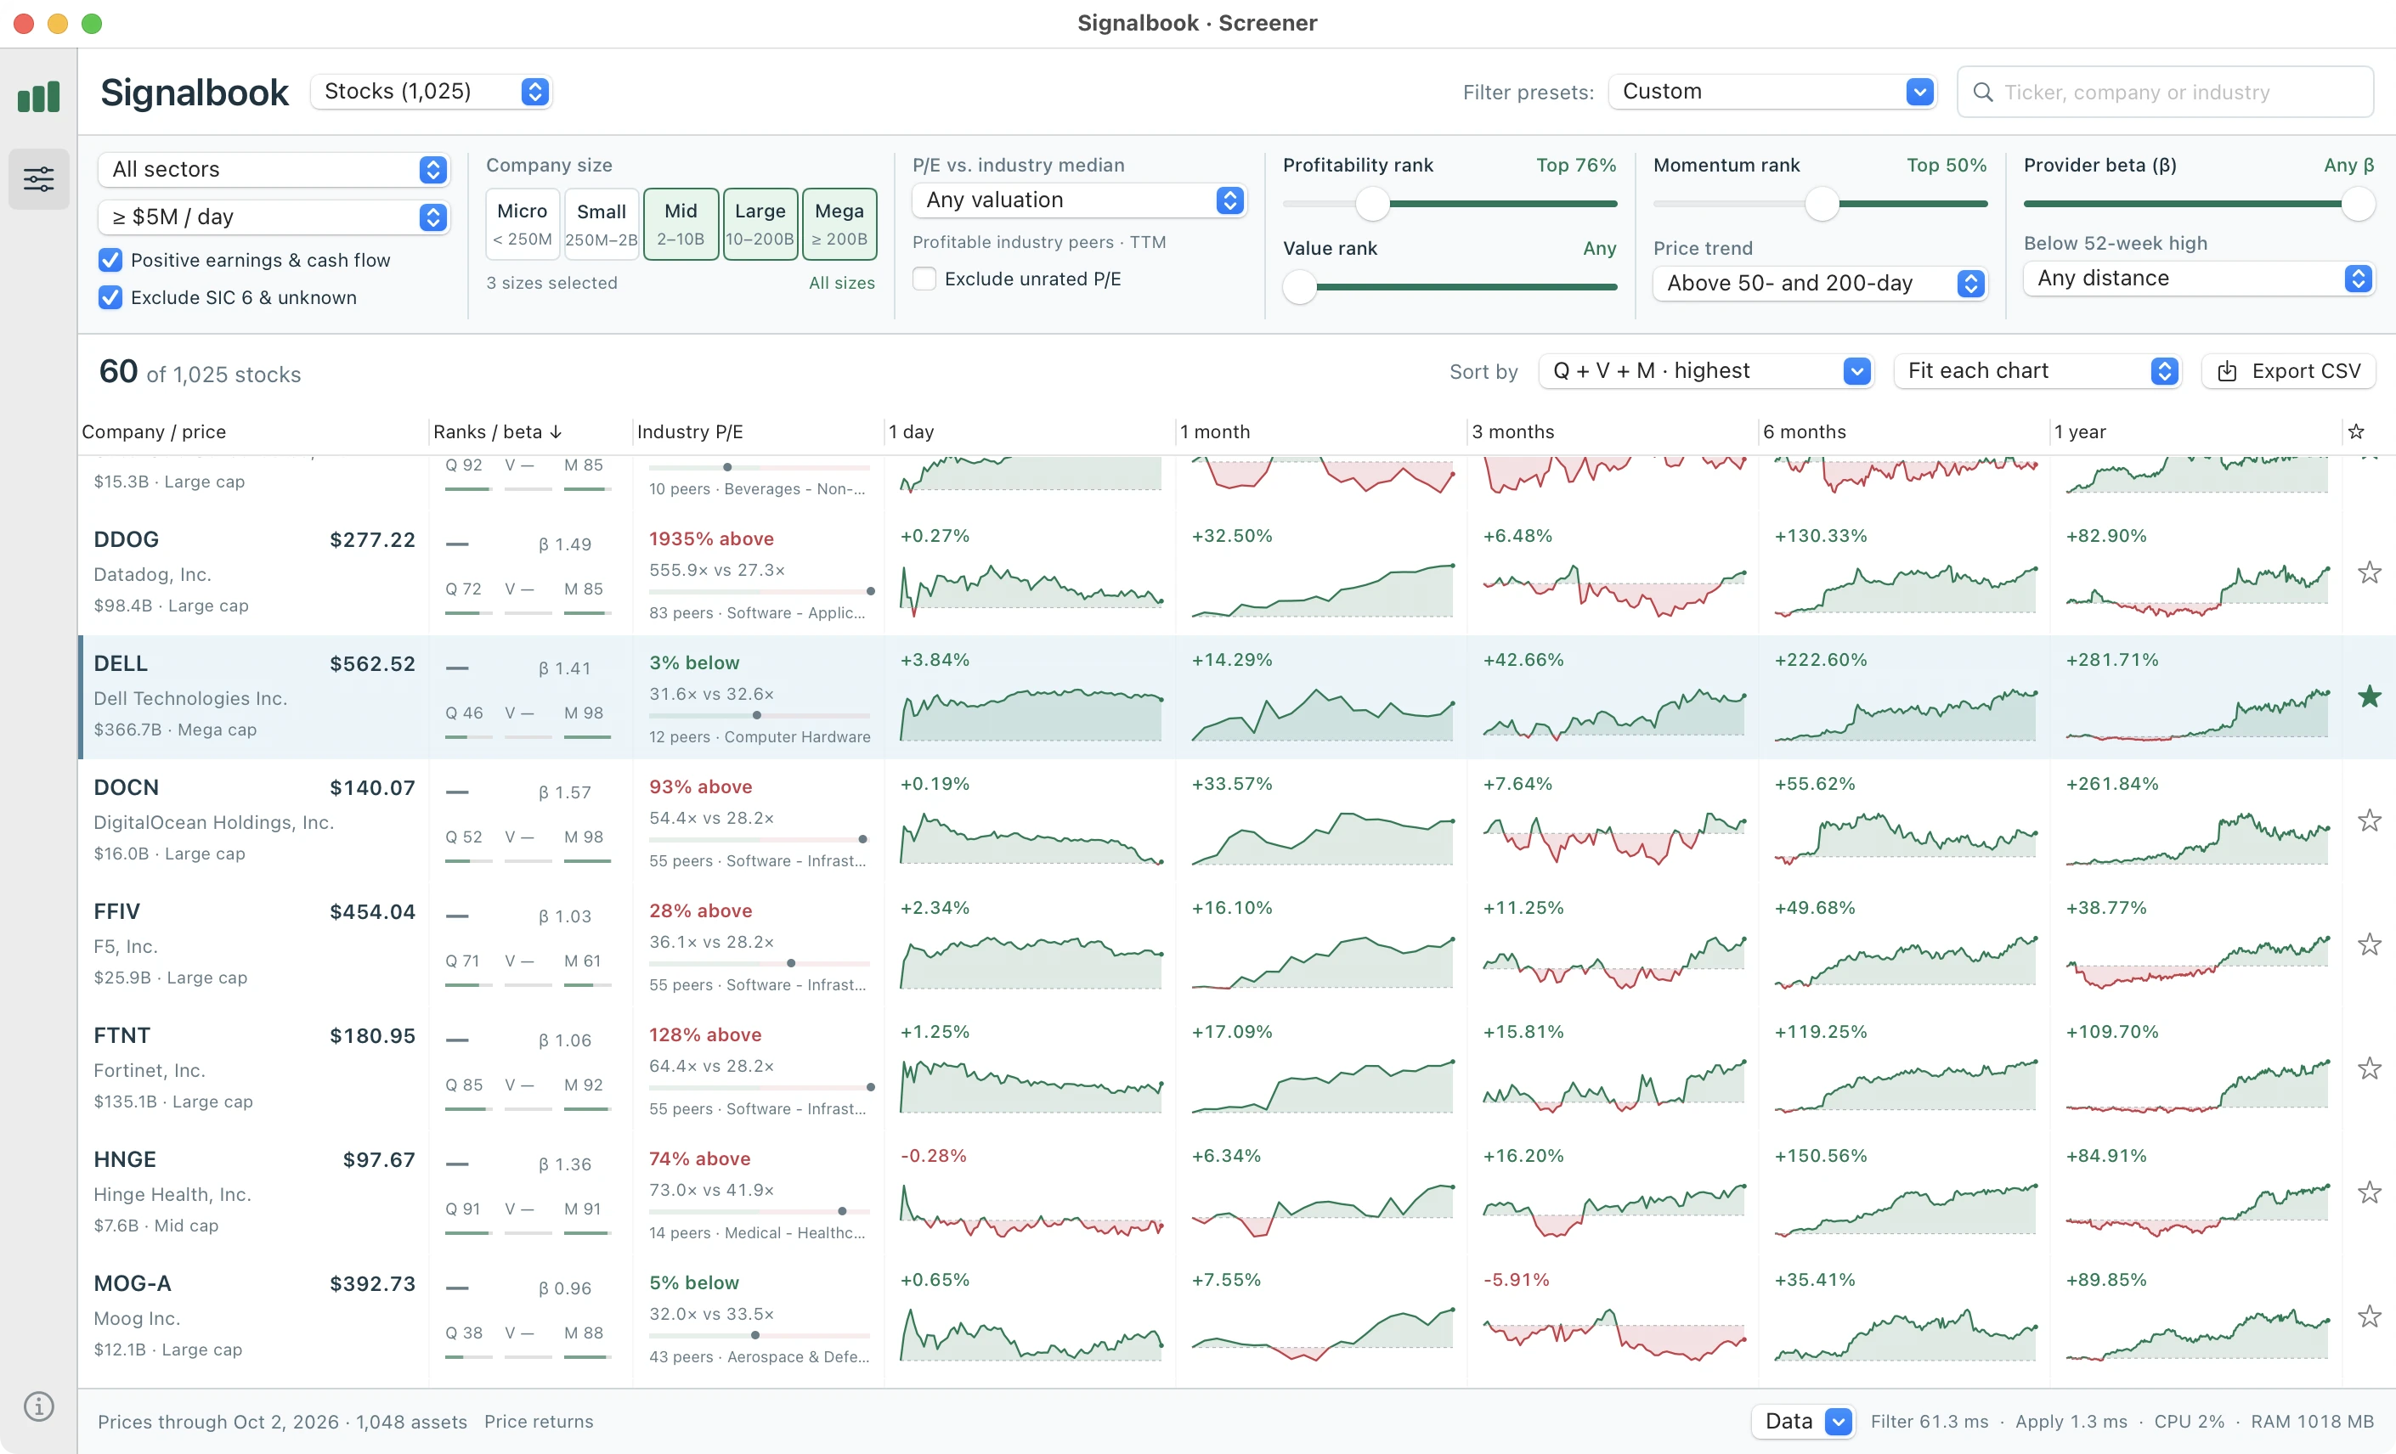
Task: Open the Data dropdown in status bar
Action: click(x=1803, y=1421)
